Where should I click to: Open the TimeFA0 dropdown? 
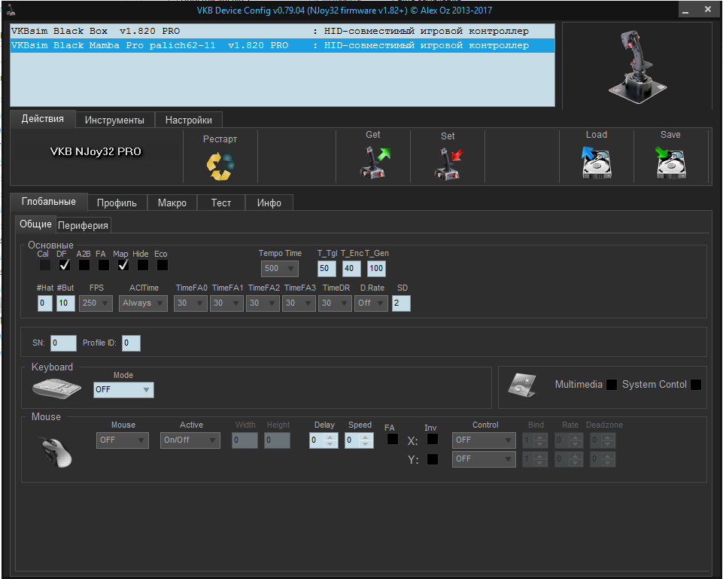click(x=190, y=303)
